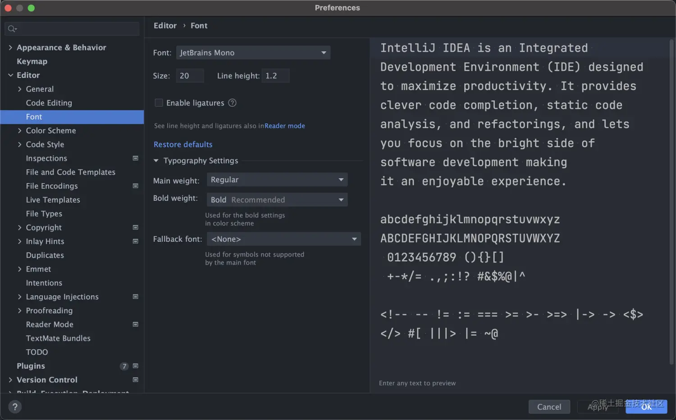Click project-level icon next to Version Control

(x=135, y=380)
